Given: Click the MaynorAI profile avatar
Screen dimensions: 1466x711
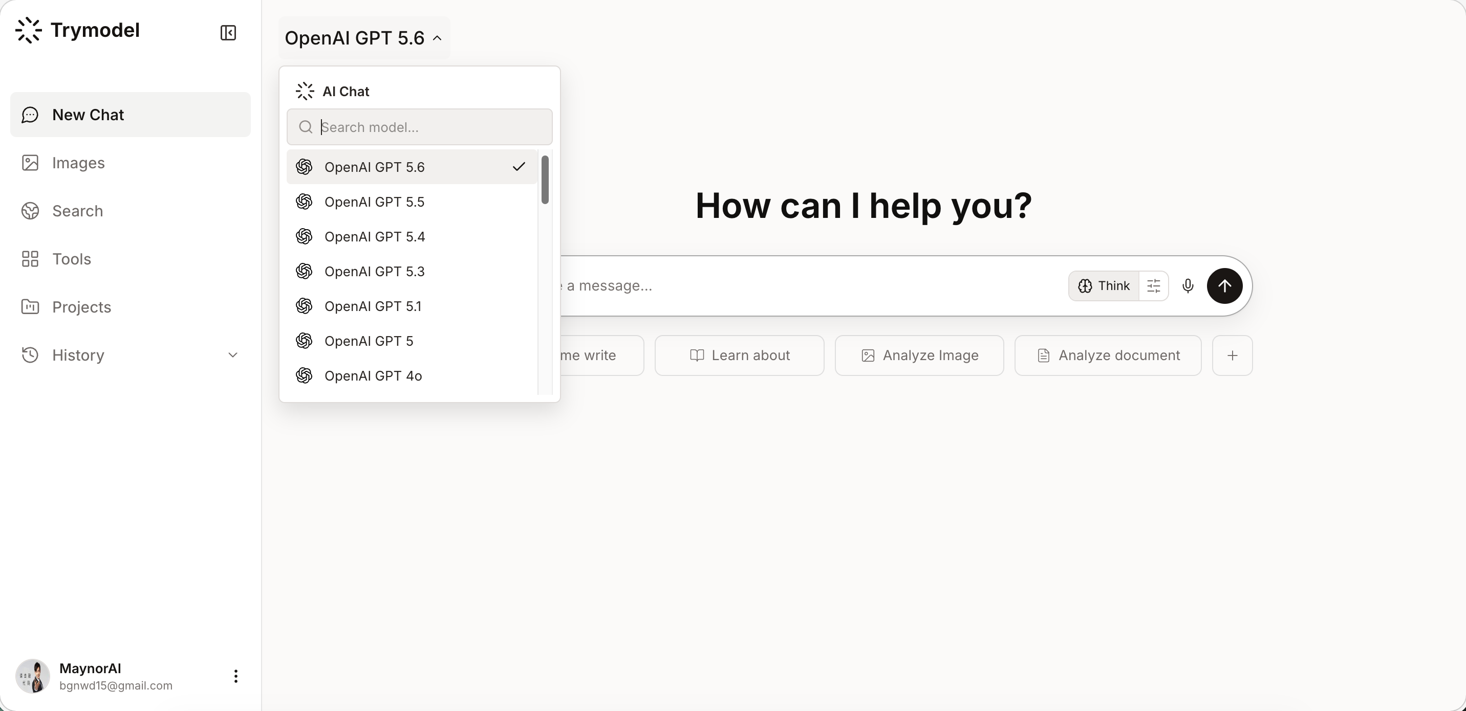Looking at the screenshot, I should [32, 676].
